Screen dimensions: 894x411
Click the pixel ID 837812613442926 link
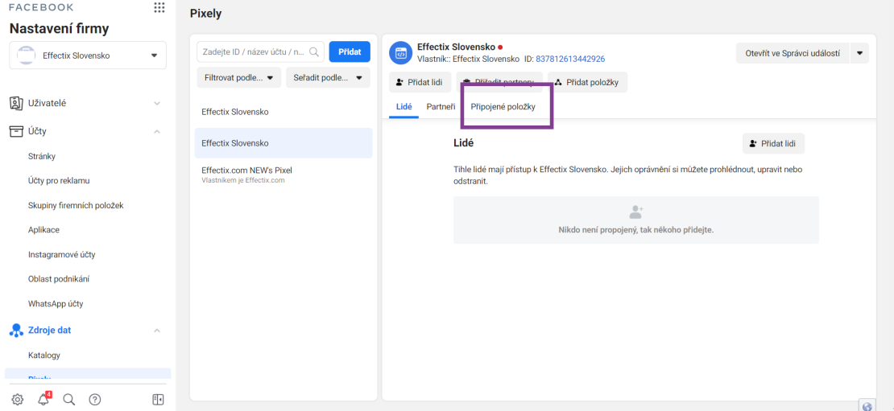point(570,59)
